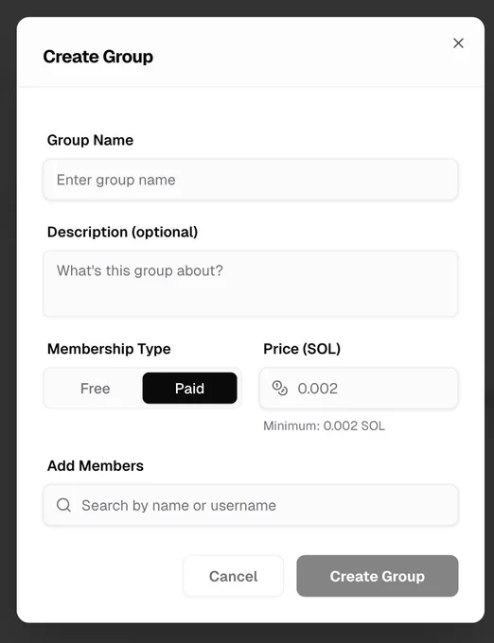494x643 pixels.
Task: Focus the Enter group name field
Action: point(250,180)
